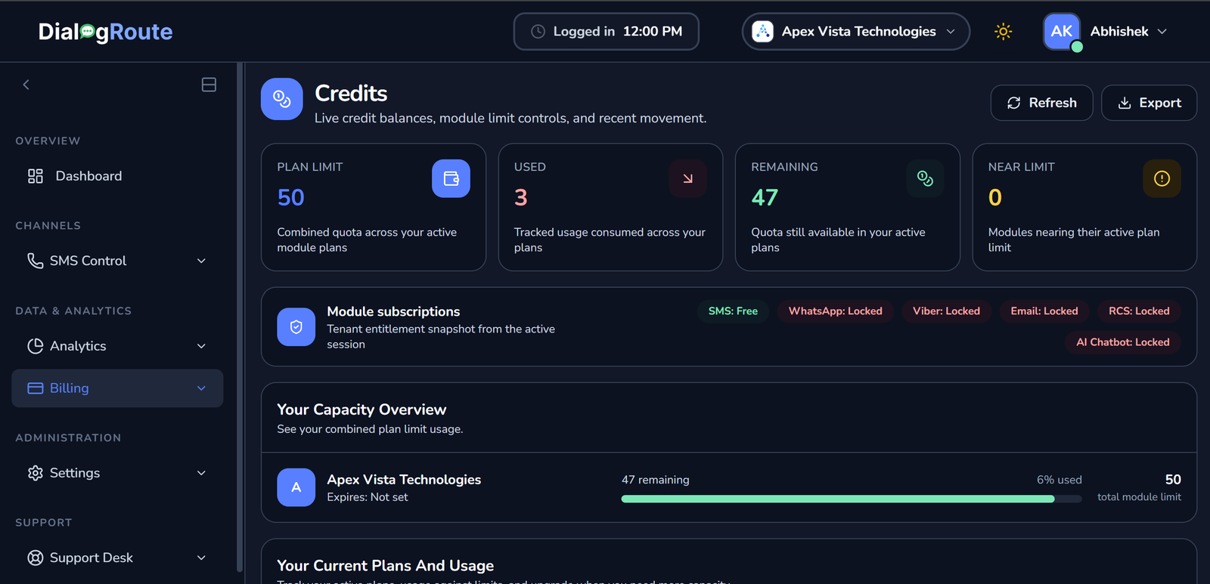Click the 'Your Current Plans And Usage' heading
The height and width of the screenshot is (584, 1210).
[x=386, y=566]
